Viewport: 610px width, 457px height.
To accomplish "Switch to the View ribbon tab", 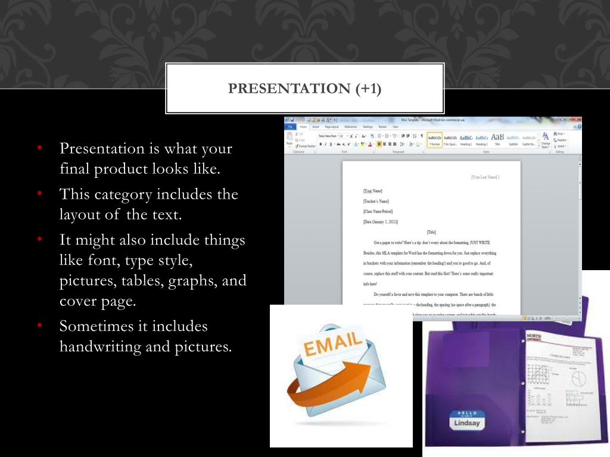I will (396, 127).
